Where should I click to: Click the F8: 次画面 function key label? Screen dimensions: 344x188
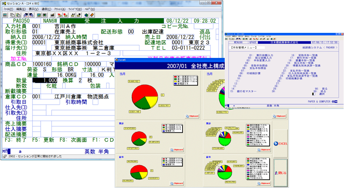(73, 140)
